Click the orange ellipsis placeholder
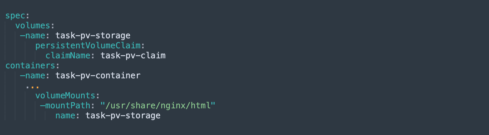489x135 pixels. click(x=32, y=87)
